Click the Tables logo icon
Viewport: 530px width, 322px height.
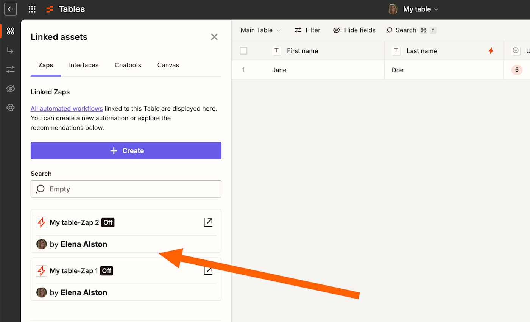(x=50, y=9)
